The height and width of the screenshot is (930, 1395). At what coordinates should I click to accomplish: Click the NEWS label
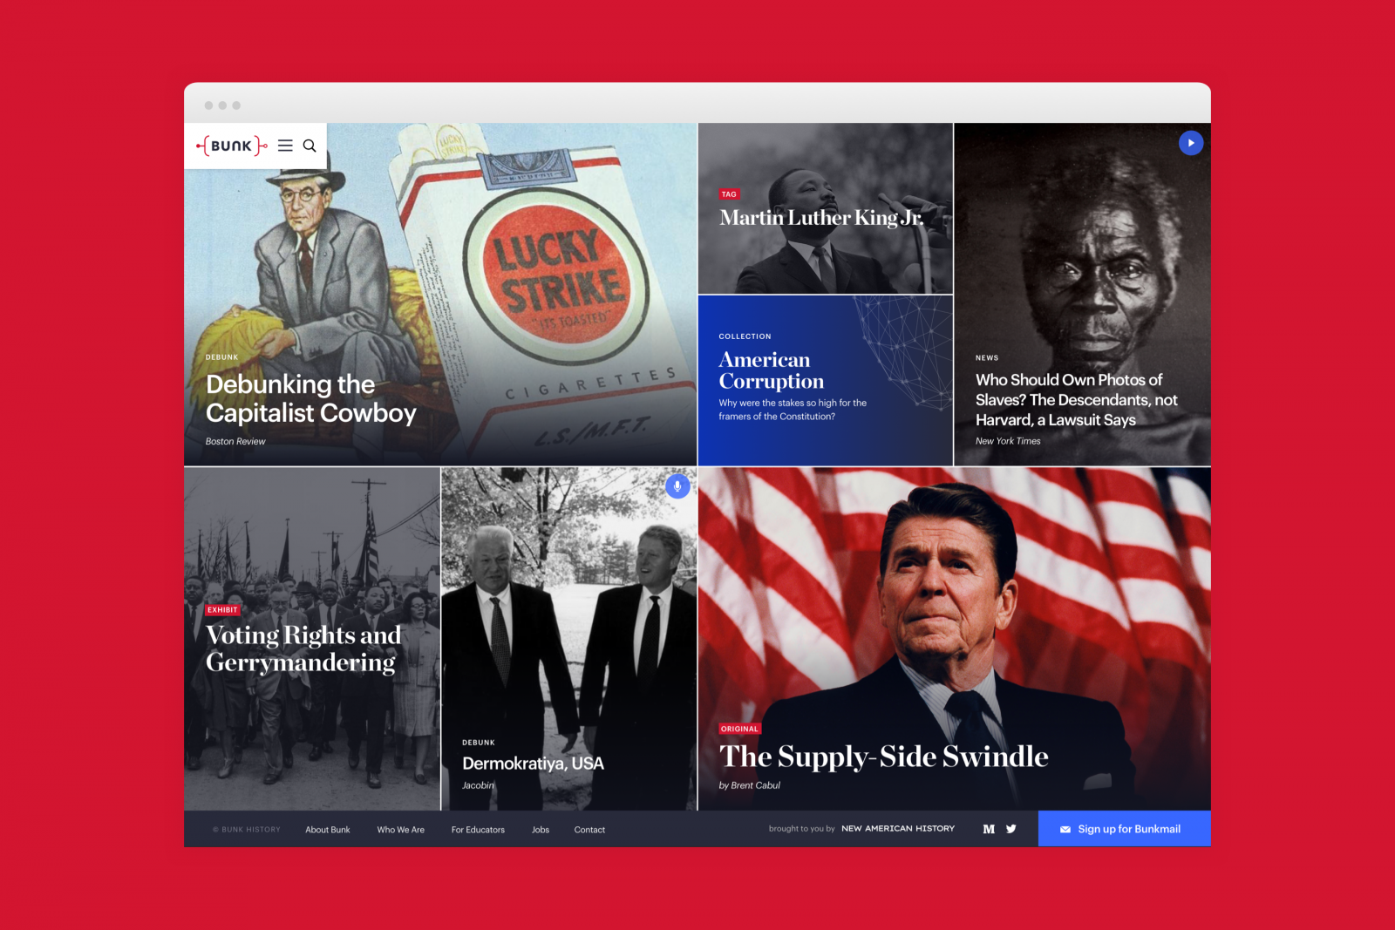987,358
